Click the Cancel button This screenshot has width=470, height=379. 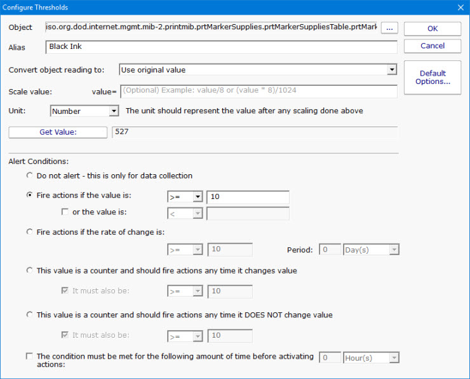point(433,46)
